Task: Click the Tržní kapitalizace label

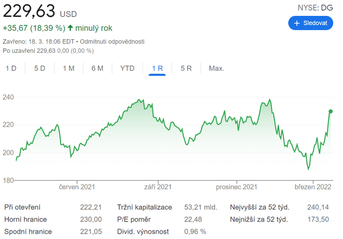Action: click(x=144, y=207)
